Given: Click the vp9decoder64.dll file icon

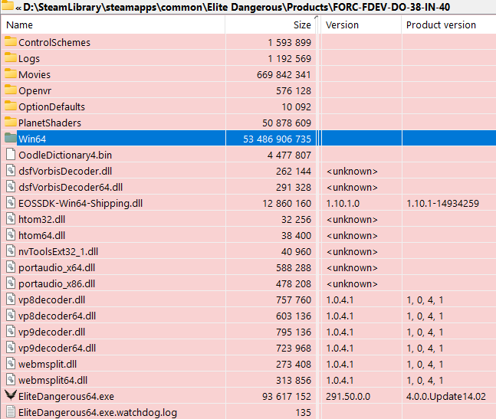Looking at the screenshot, I should (11, 348).
